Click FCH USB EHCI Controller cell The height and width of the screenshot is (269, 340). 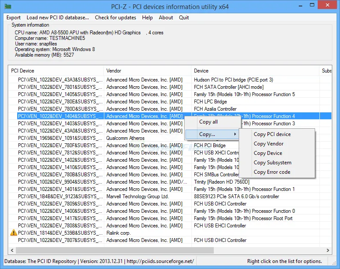pos(220,226)
